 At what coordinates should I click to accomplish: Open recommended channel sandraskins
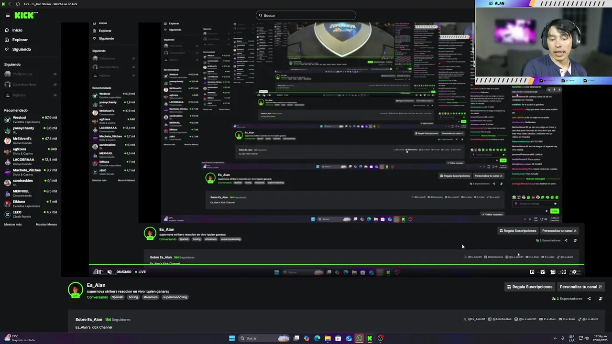click(x=30, y=183)
